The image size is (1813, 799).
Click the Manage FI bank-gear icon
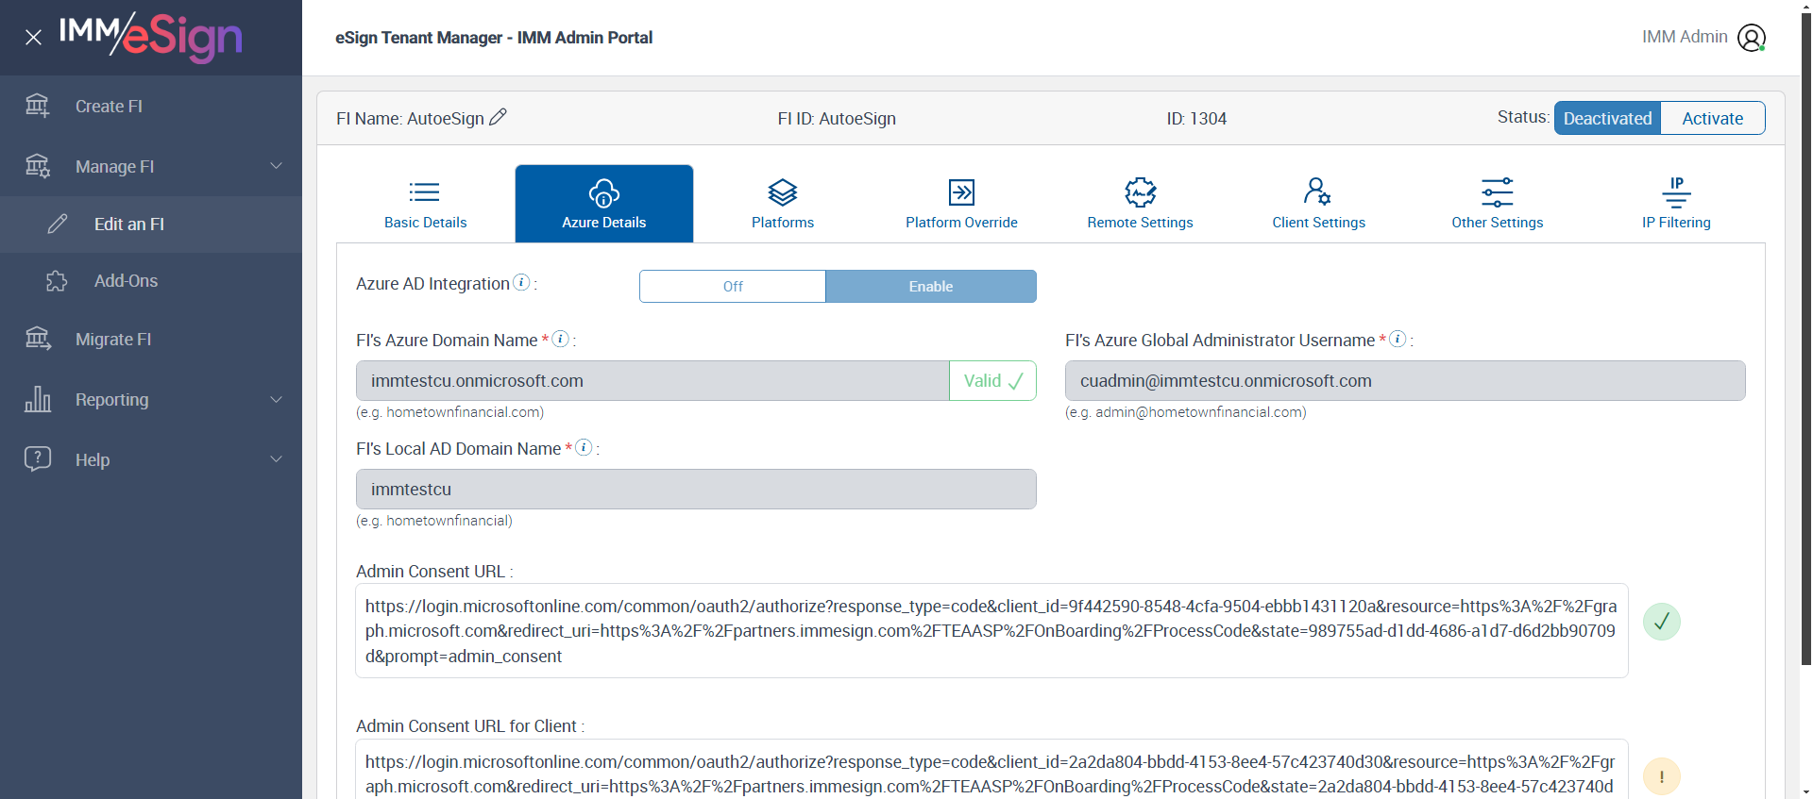37,166
